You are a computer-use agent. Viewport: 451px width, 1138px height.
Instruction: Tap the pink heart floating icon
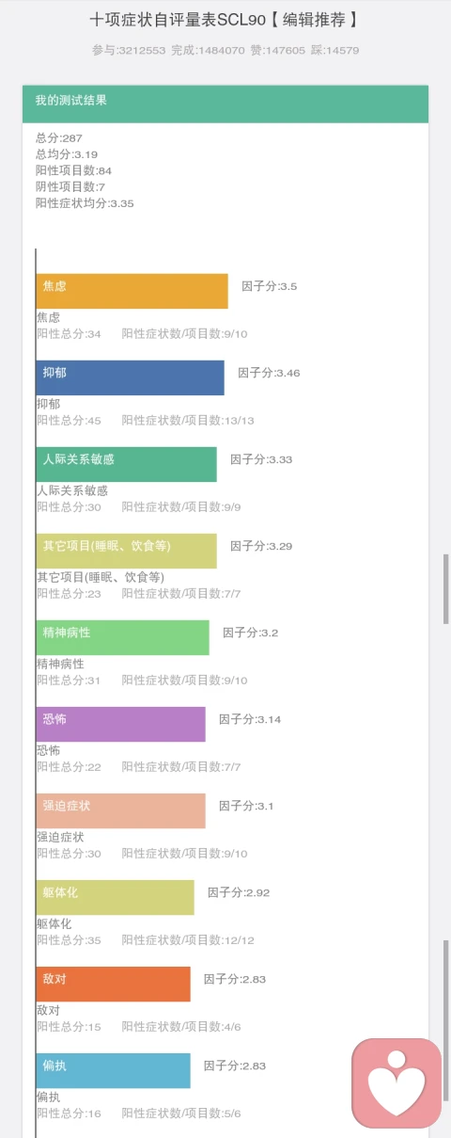coord(397,1083)
